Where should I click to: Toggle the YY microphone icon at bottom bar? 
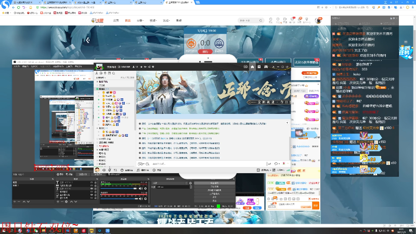(109, 170)
